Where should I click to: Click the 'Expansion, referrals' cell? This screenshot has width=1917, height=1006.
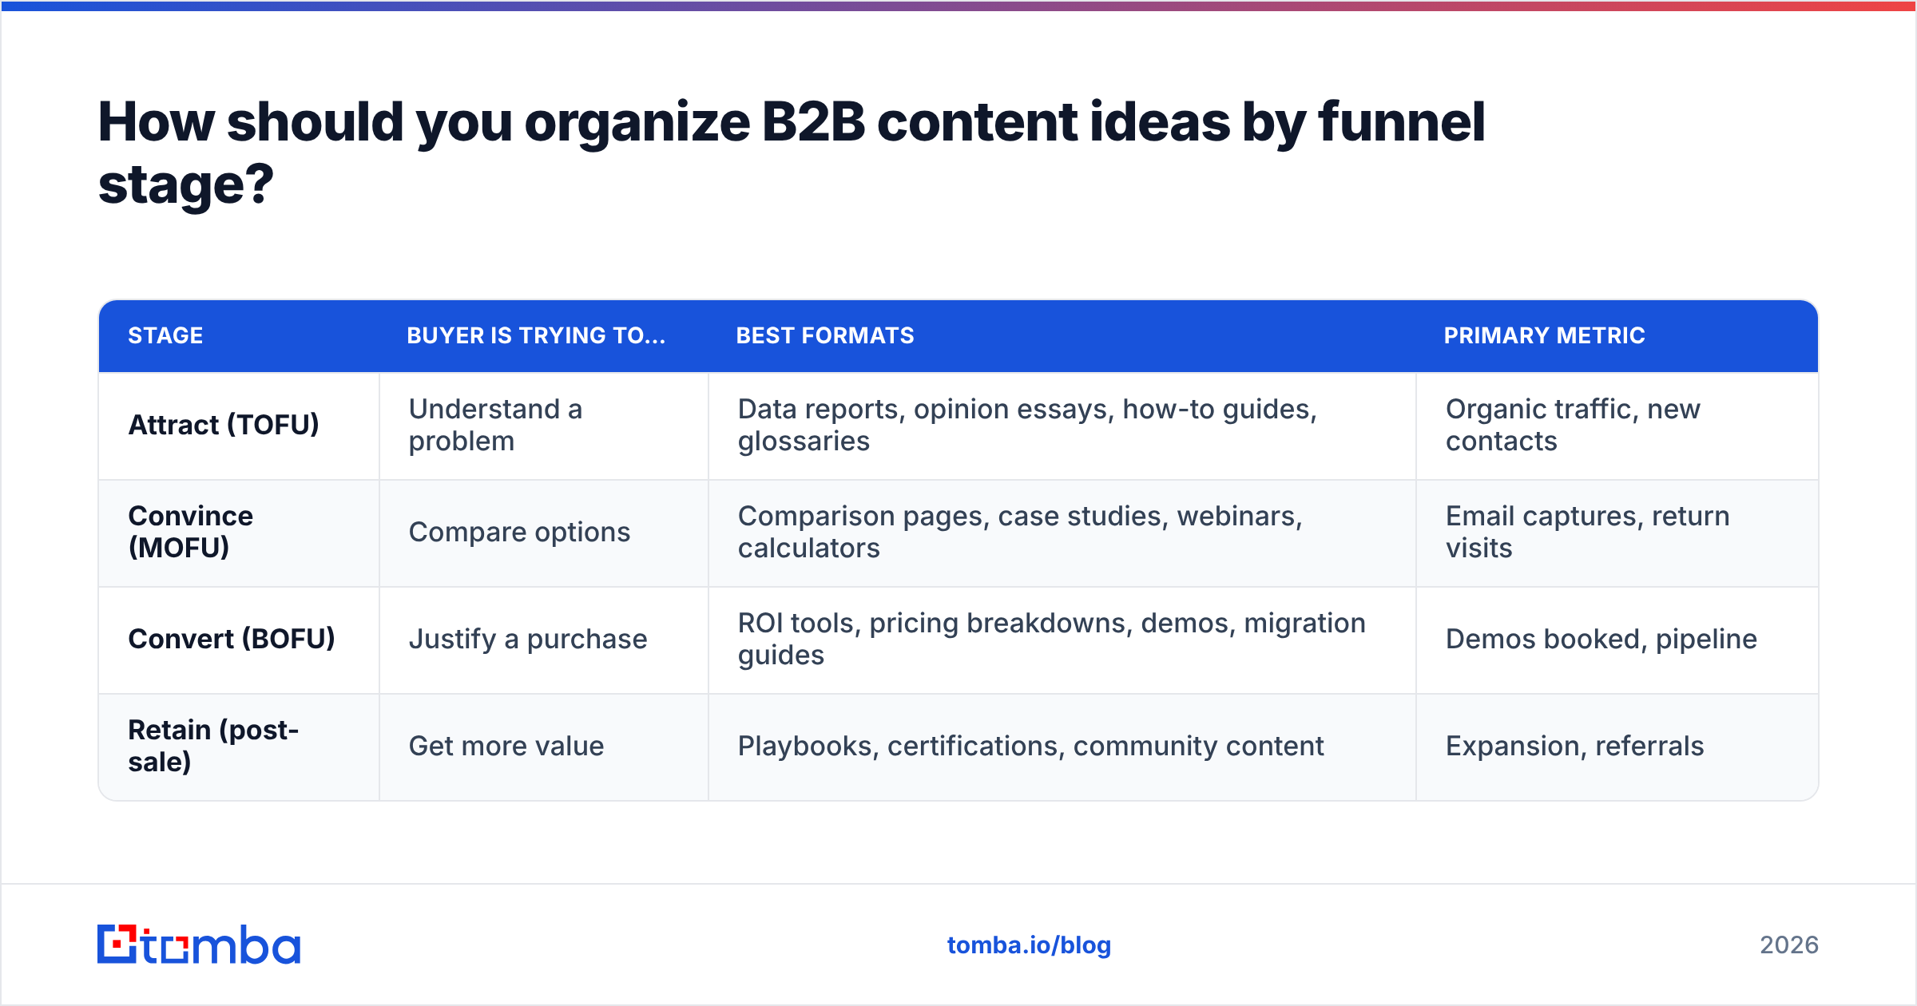click(x=1617, y=747)
